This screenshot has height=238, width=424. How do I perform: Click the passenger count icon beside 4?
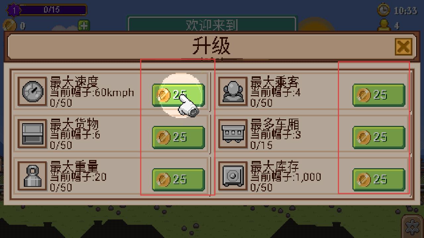pyautogui.click(x=384, y=25)
